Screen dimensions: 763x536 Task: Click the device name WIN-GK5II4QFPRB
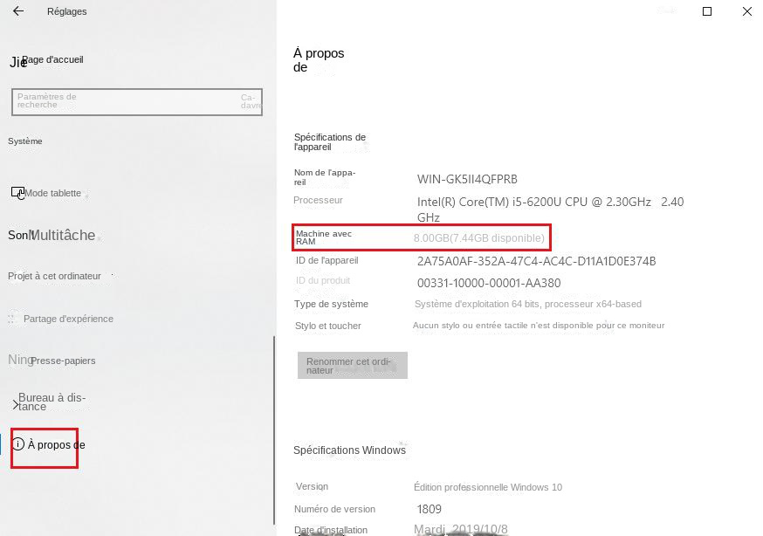pyautogui.click(x=467, y=179)
